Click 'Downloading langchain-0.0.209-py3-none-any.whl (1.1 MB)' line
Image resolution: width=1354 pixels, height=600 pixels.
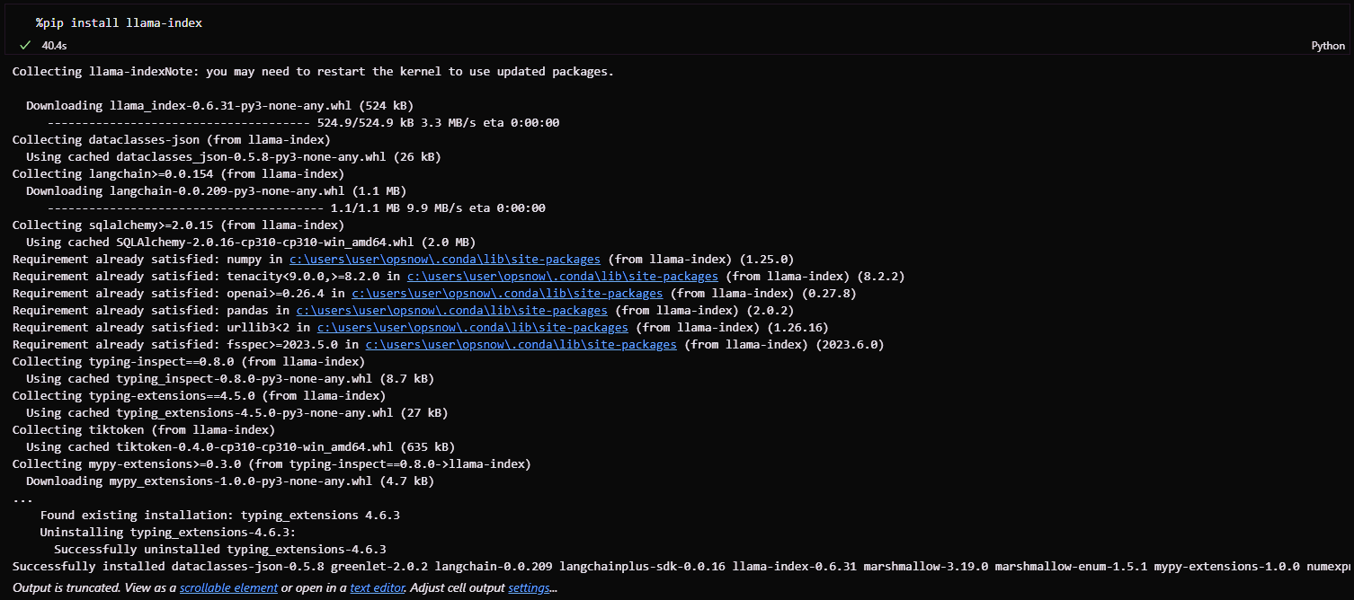(x=216, y=190)
